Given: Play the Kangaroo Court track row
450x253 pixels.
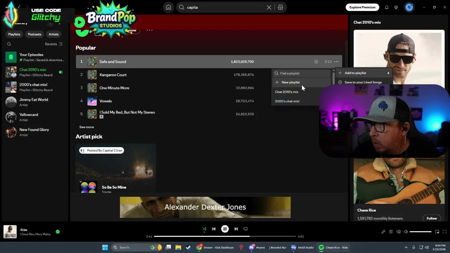Looking at the screenshot, I should (209, 75).
